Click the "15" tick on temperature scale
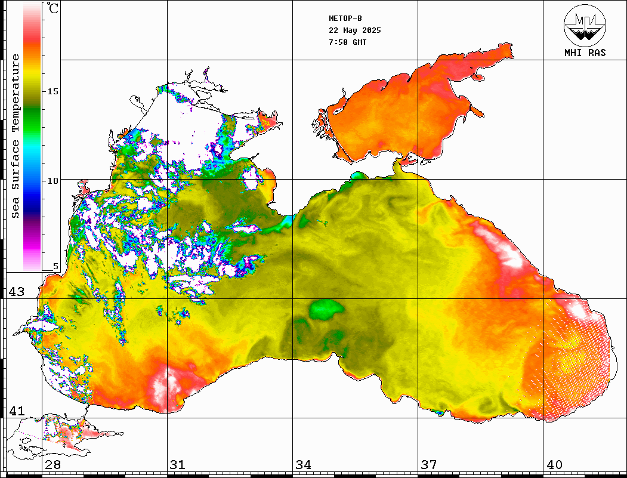 click(52, 91)
